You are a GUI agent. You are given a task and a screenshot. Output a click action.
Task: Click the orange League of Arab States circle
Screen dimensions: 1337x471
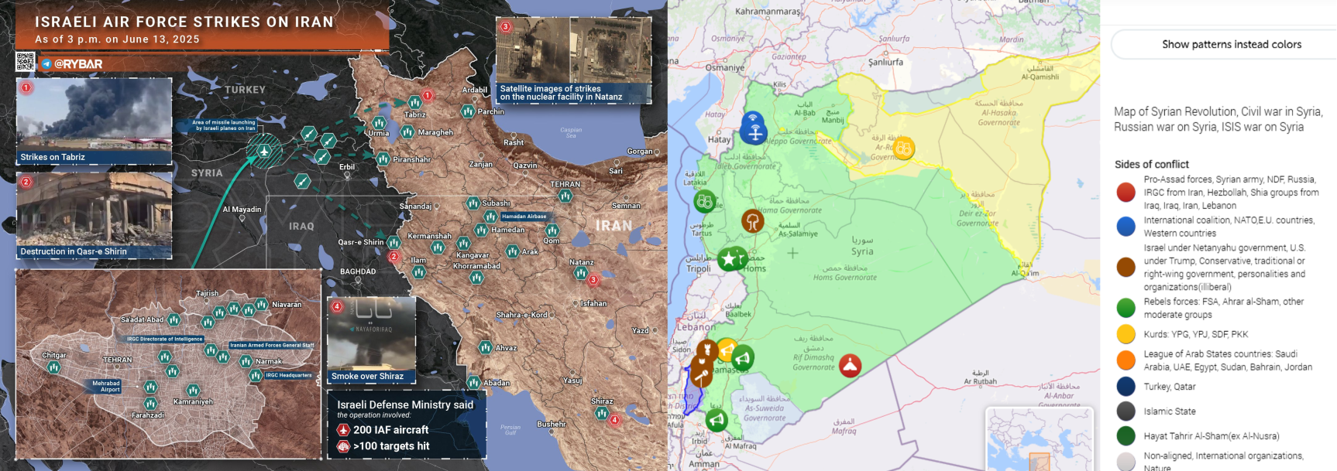click(1126, 360)
